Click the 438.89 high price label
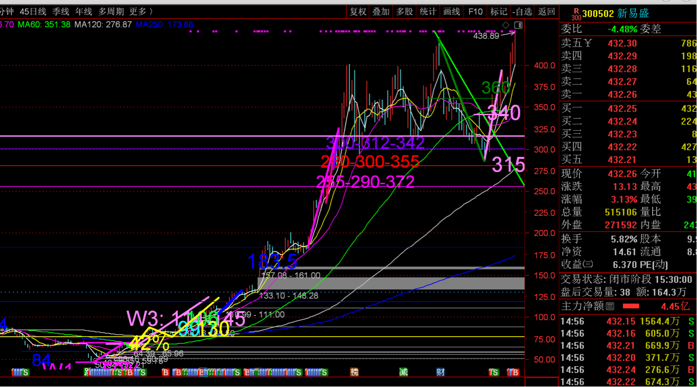 pyautogui.click(x=486, y=36)
